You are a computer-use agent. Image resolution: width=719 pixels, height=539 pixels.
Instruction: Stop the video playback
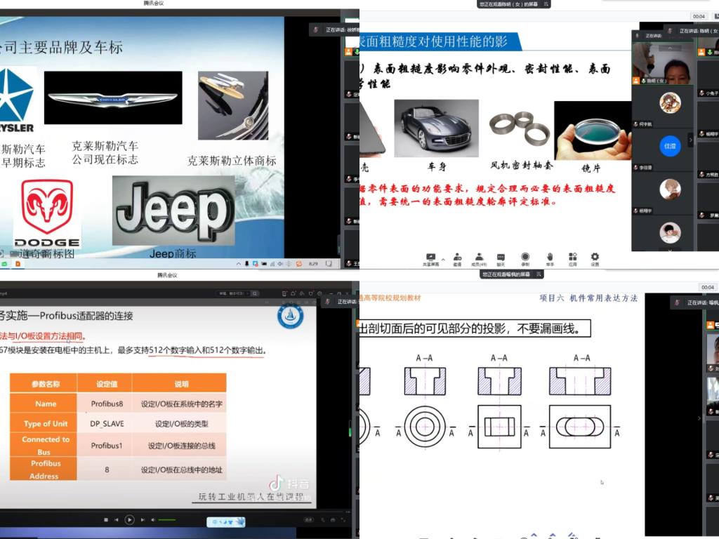[106, 519]
